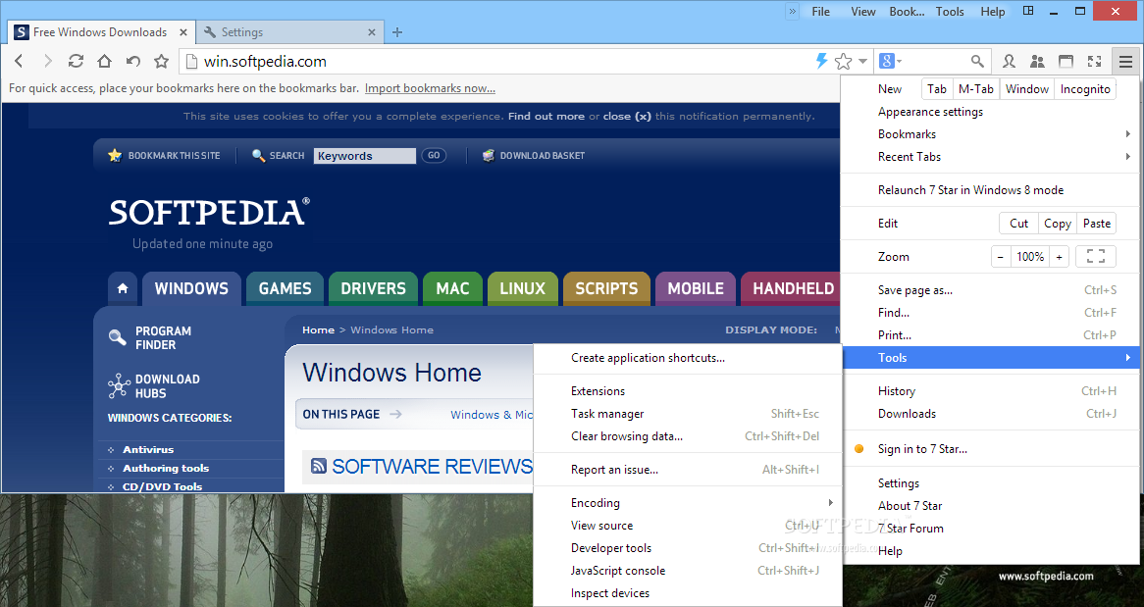The height and width of the screenshot is (607, 1144).
Task: Click in the address bar URL field
Action: [x=496, y=61]
